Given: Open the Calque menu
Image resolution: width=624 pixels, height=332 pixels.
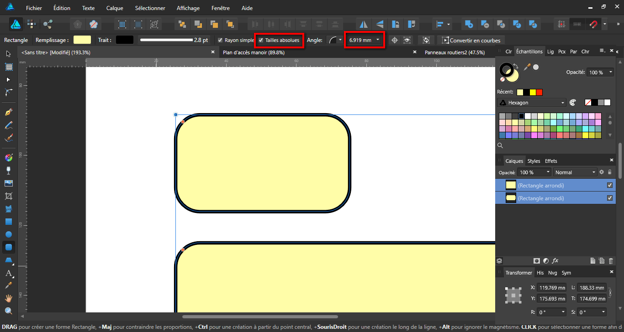Looking at the screenshot, I should coord(115,8).
